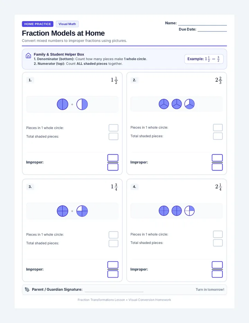Viewport: 249px width, 323px height.
Task: Click the HOME PRACTICE badge
Action: point(38,24)
